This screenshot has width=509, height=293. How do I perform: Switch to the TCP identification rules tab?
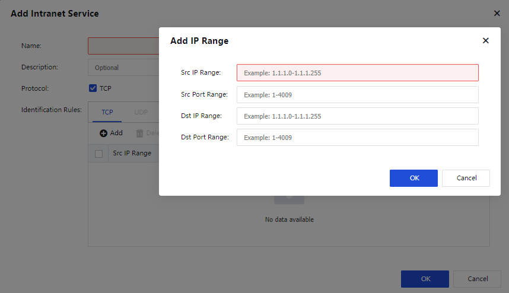click(107, 112)
